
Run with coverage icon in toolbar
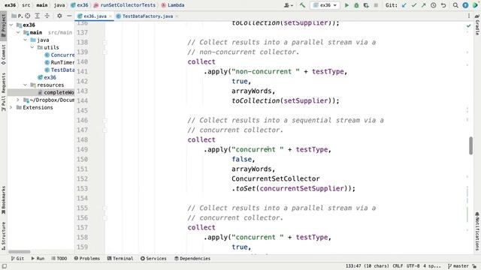point(366,5)
